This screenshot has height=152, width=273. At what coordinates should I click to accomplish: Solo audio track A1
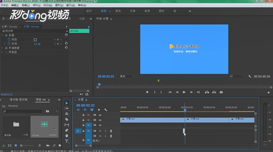(x=106, y=131)
